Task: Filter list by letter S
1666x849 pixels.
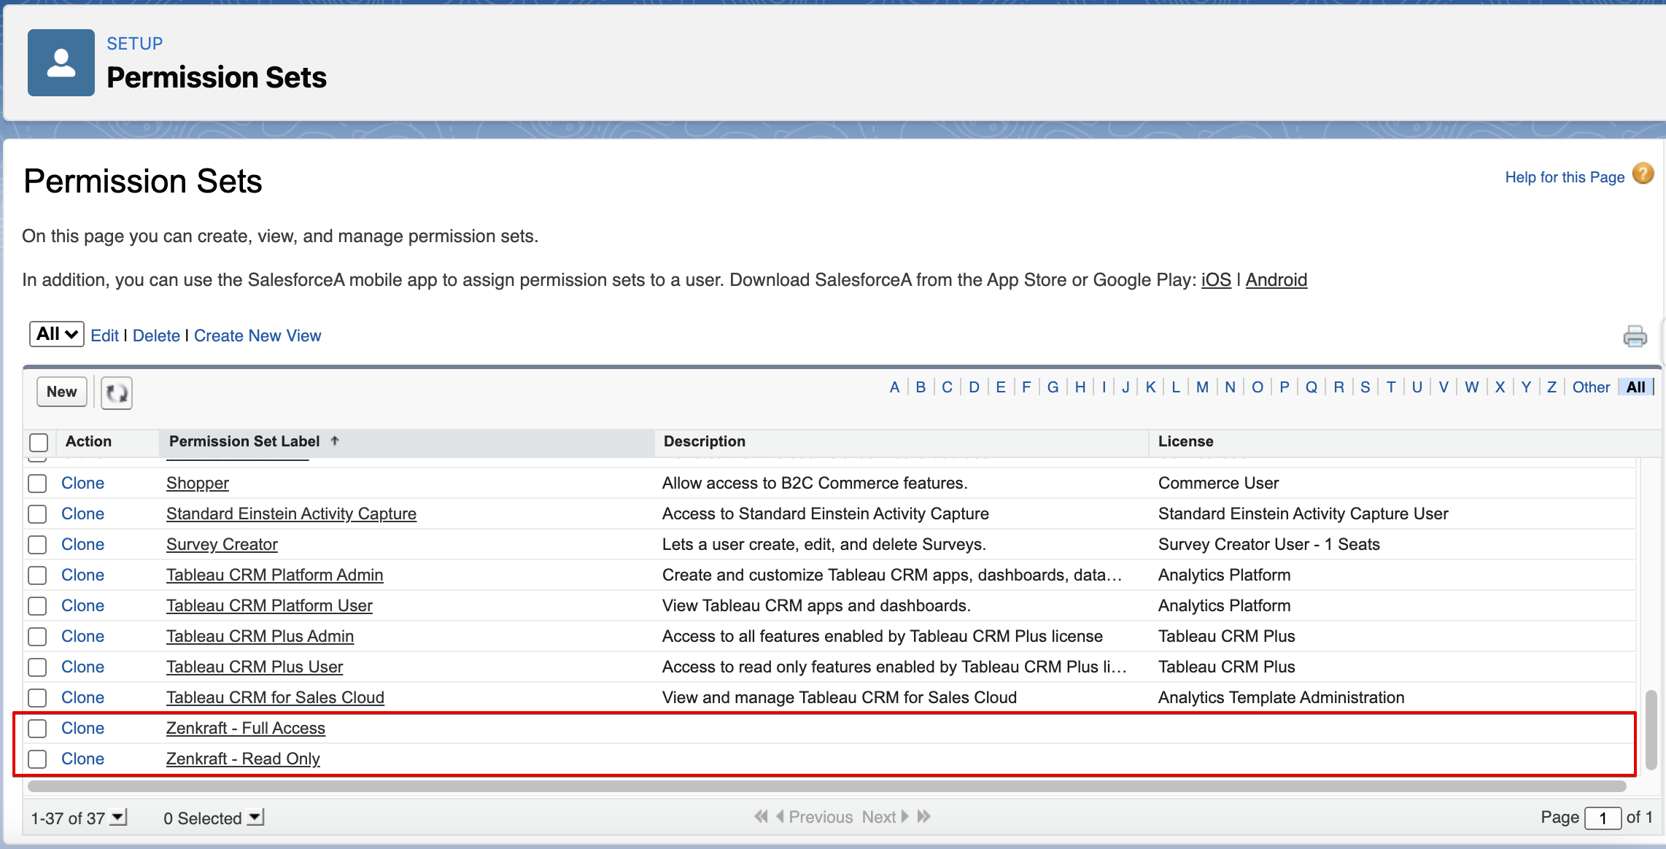Action: point(1365,387)
